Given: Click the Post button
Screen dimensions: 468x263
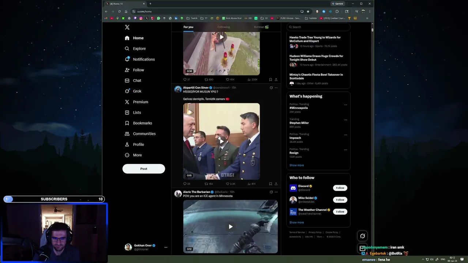Looking at the screenshot, I should pyautogui.click(x=144, y=169).
